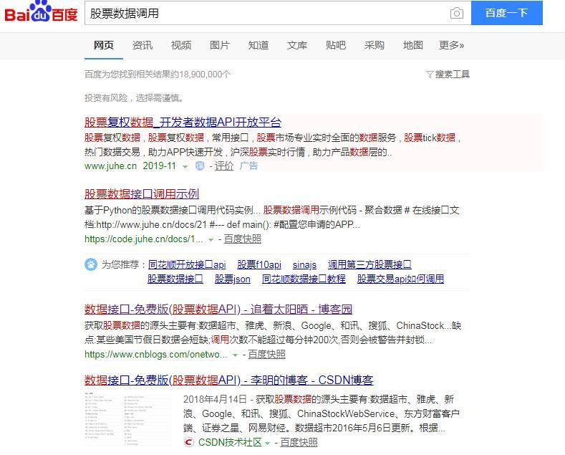Click the result count text 18,900,000个
565x455 pixels.
pyautogui.click(x=205, y=75)
